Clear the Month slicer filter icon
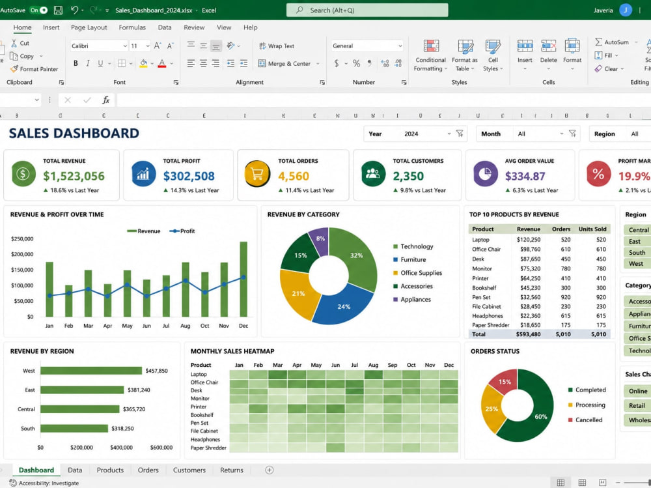This screenshot has width=651, height=488. 572,134
